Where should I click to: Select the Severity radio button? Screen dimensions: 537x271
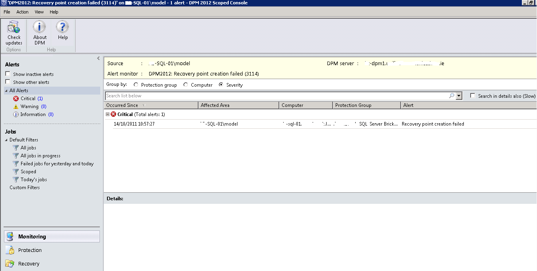pyautogui.click(x=222, y=84)
